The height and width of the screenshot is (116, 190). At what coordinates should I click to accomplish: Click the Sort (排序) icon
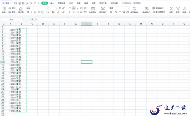[185, 9]
